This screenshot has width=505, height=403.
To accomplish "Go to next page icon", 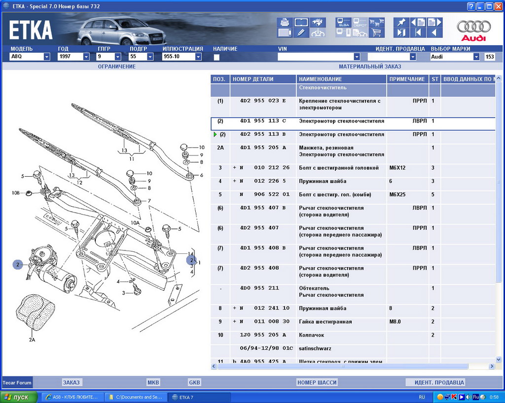I will [x=434, y=22].
